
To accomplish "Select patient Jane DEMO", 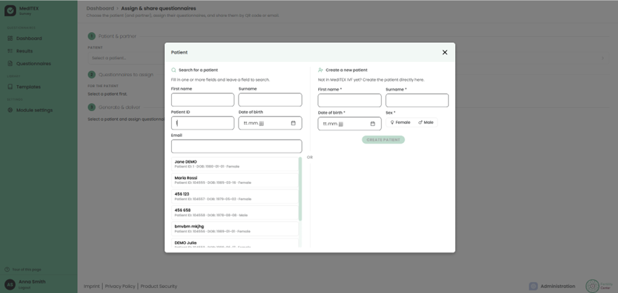I will coord(235,164).
